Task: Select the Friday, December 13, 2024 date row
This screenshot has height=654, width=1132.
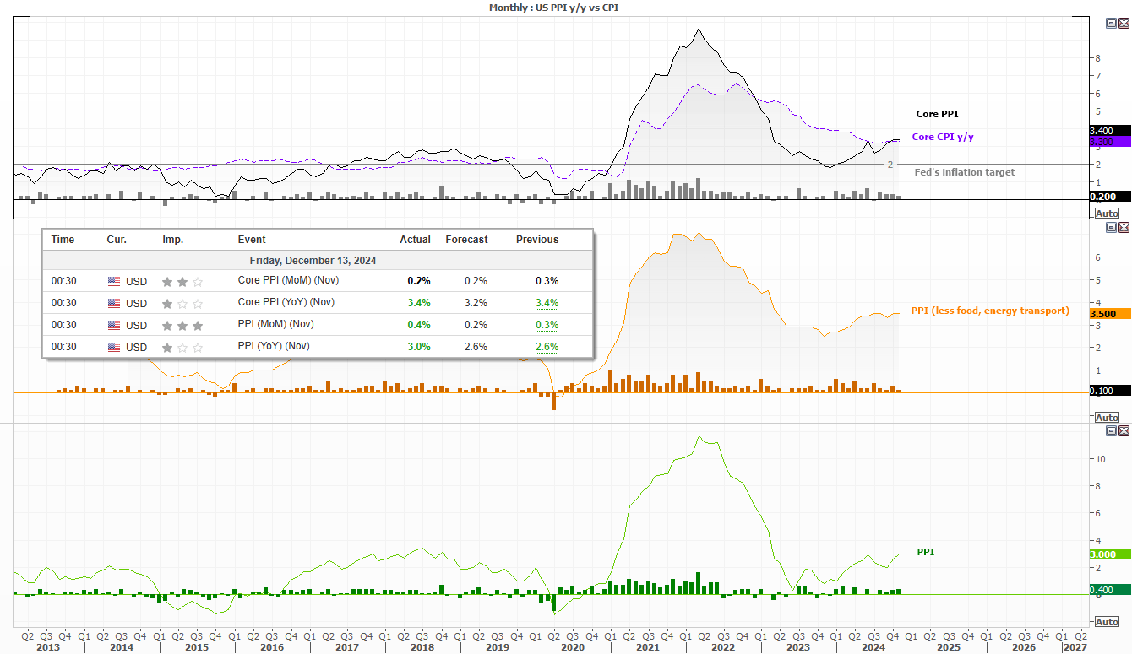Action: coord(318,260)
